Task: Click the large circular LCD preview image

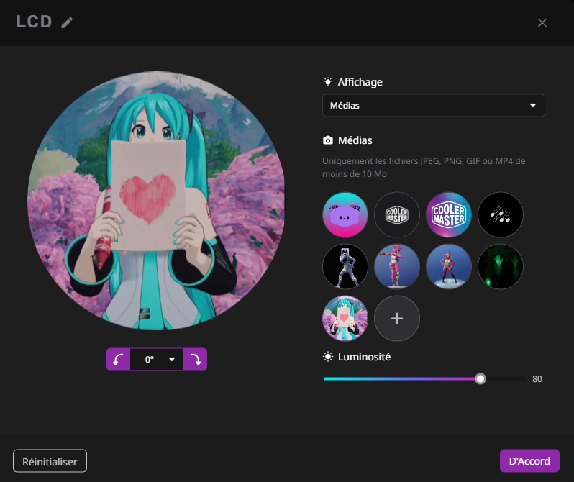Action: pos(156,201)
